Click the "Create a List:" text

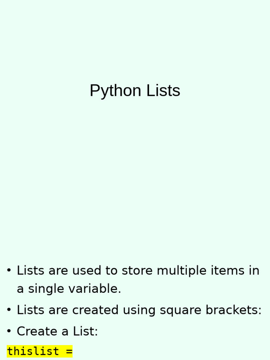pos(57,331)
